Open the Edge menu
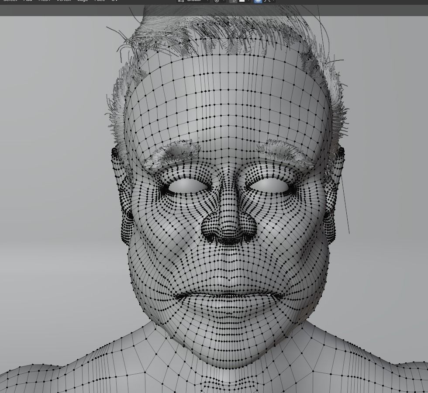This screenshot has height=393, width=428. (83, 1)
